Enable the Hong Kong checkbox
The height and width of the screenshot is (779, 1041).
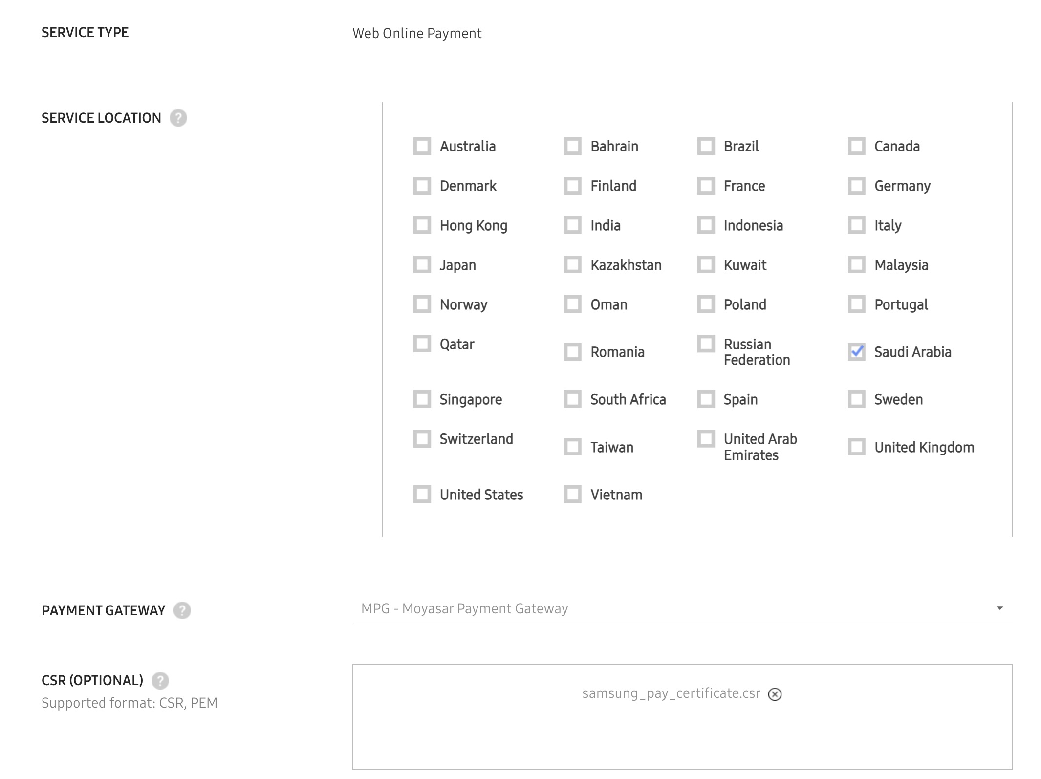(422, 225)
